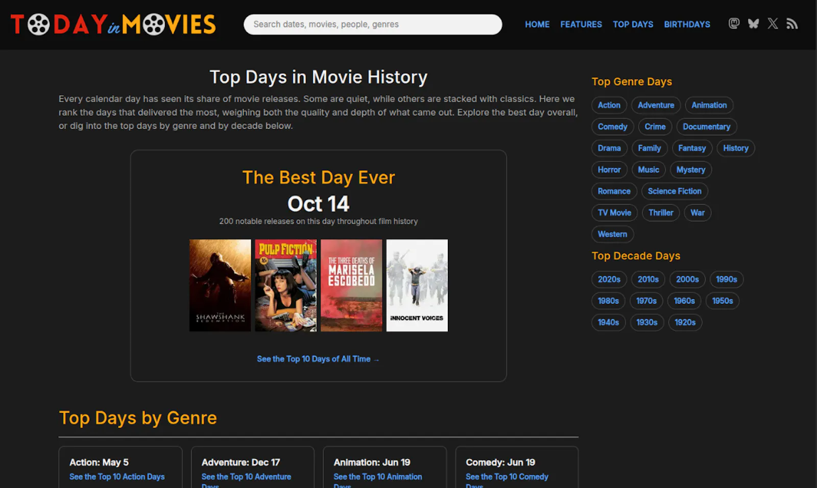817x488 pixels.
Task: Go to the HOME nav item
Action: point(537,24)
